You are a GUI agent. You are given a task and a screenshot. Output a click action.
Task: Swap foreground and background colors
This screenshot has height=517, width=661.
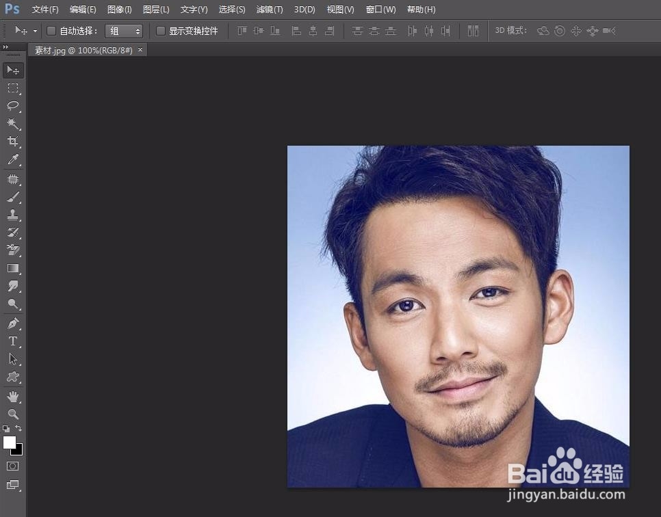pos(19,428)
